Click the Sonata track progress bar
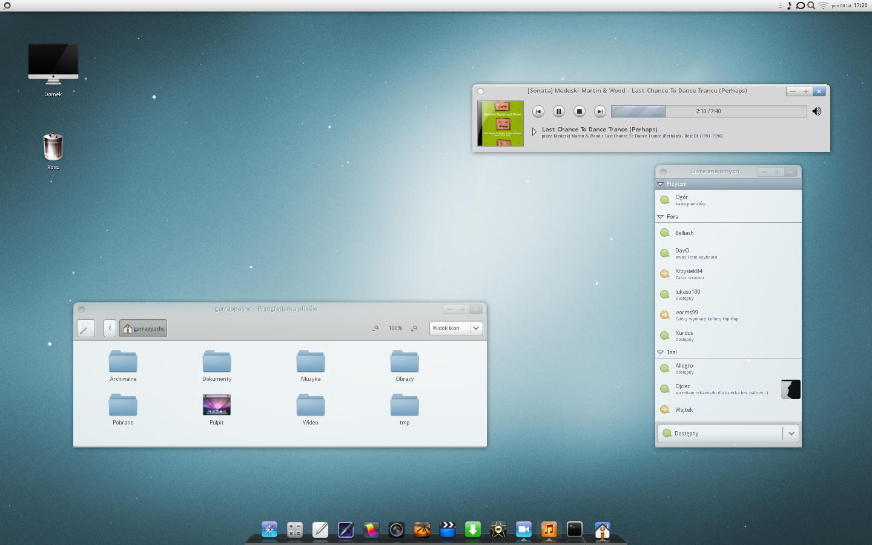 (x=708, y=111)
